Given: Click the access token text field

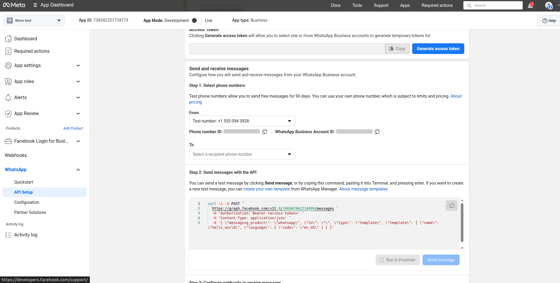Looking at the screenshot, I should (287, 49).
